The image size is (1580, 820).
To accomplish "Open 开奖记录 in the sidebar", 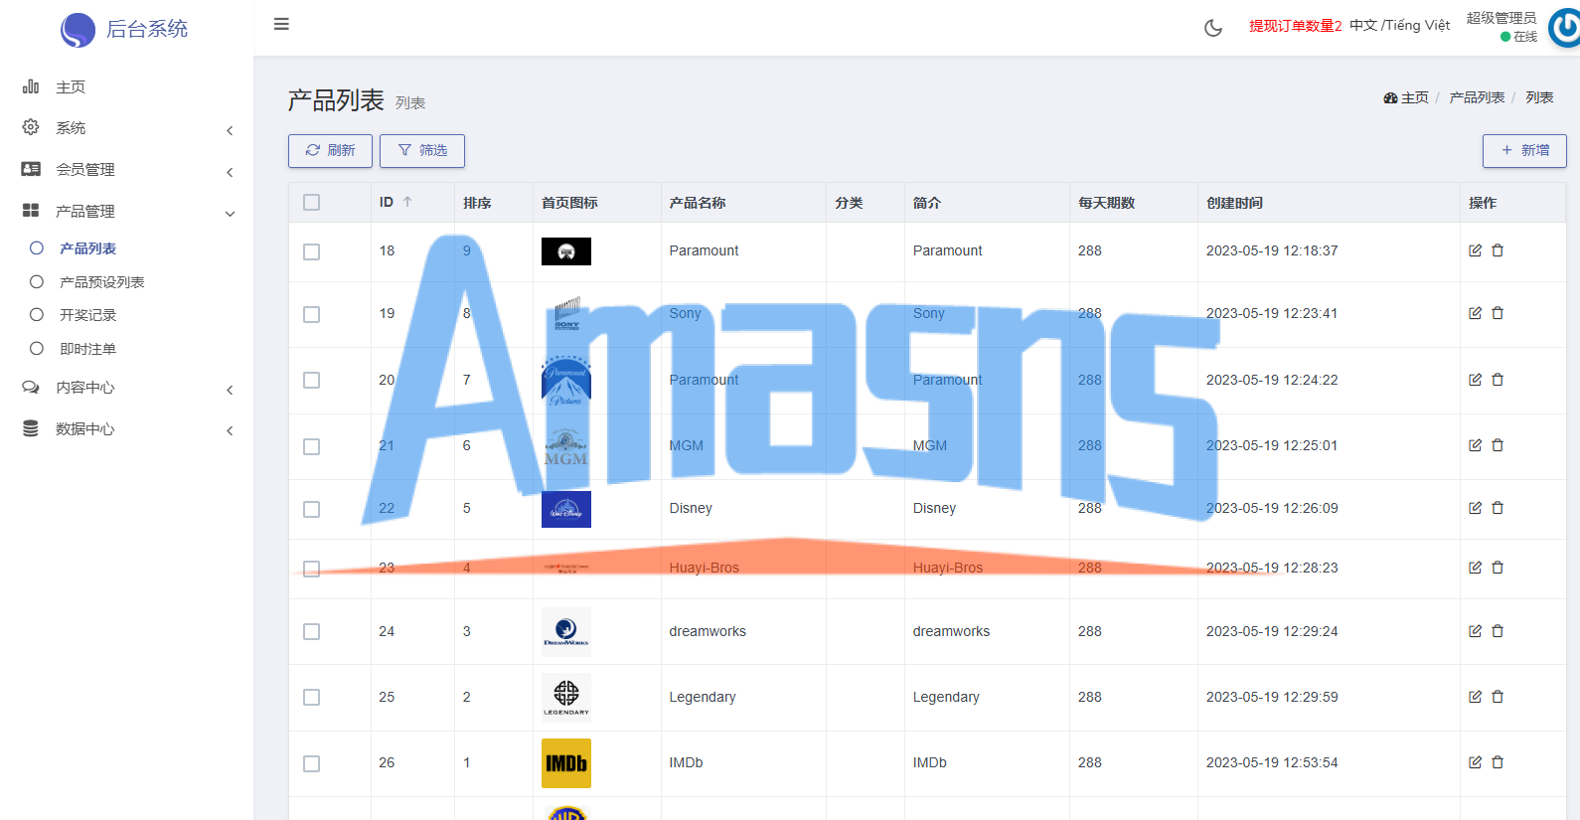I will tap(88, 315).
